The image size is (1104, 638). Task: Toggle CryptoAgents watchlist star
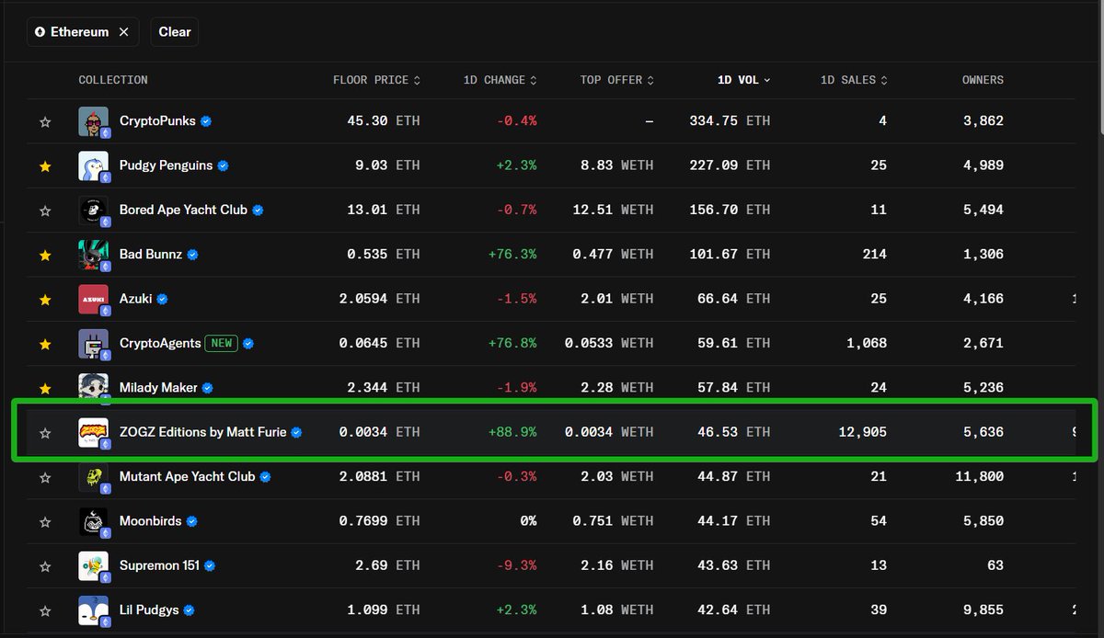pos(45,344)
